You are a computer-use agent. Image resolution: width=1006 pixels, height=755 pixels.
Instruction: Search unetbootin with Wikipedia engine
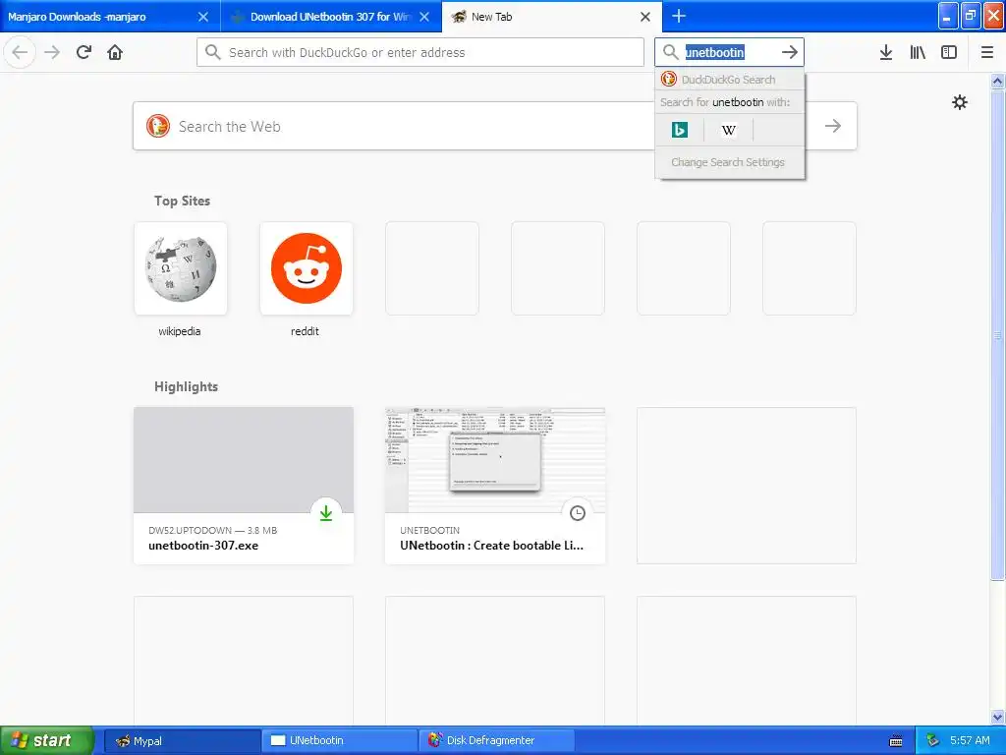(728, 131)
